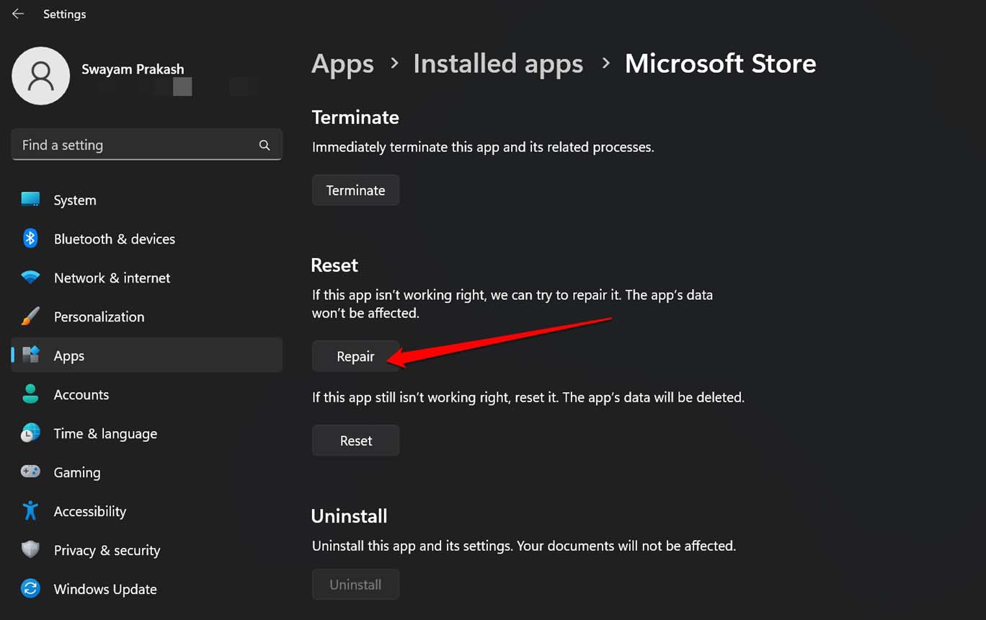Click the Windows Update sync icon

click(x=30, y=589)
